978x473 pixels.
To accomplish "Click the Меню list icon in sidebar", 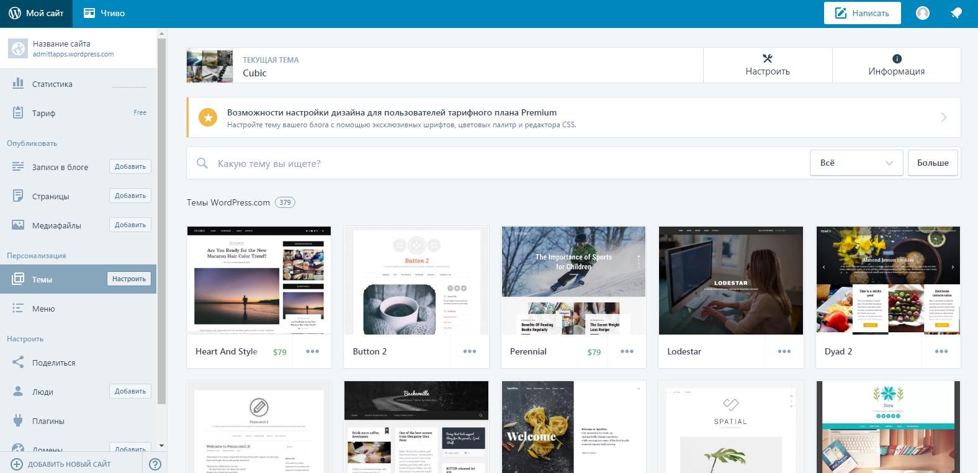I will pyautogui.click(x=18, y=308).
